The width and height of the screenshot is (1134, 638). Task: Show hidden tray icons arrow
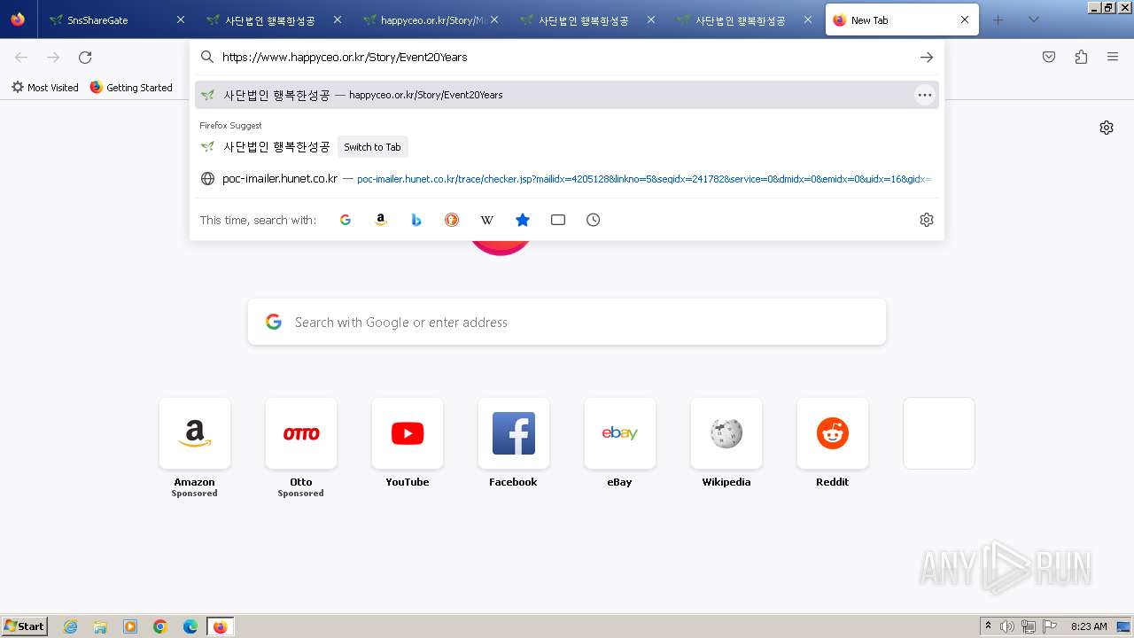click(x=988, y=626)
